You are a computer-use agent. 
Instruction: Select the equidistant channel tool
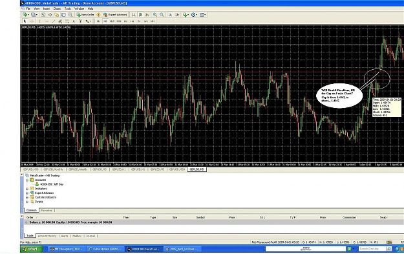click(x=60, y=21)
